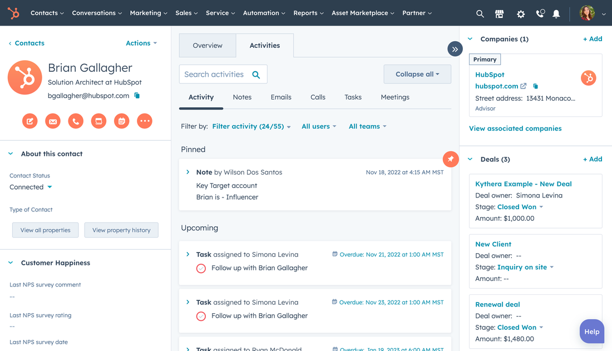The image size is (612, 351).
Task: Select the Activities tab
Action: tap(265, 45)
